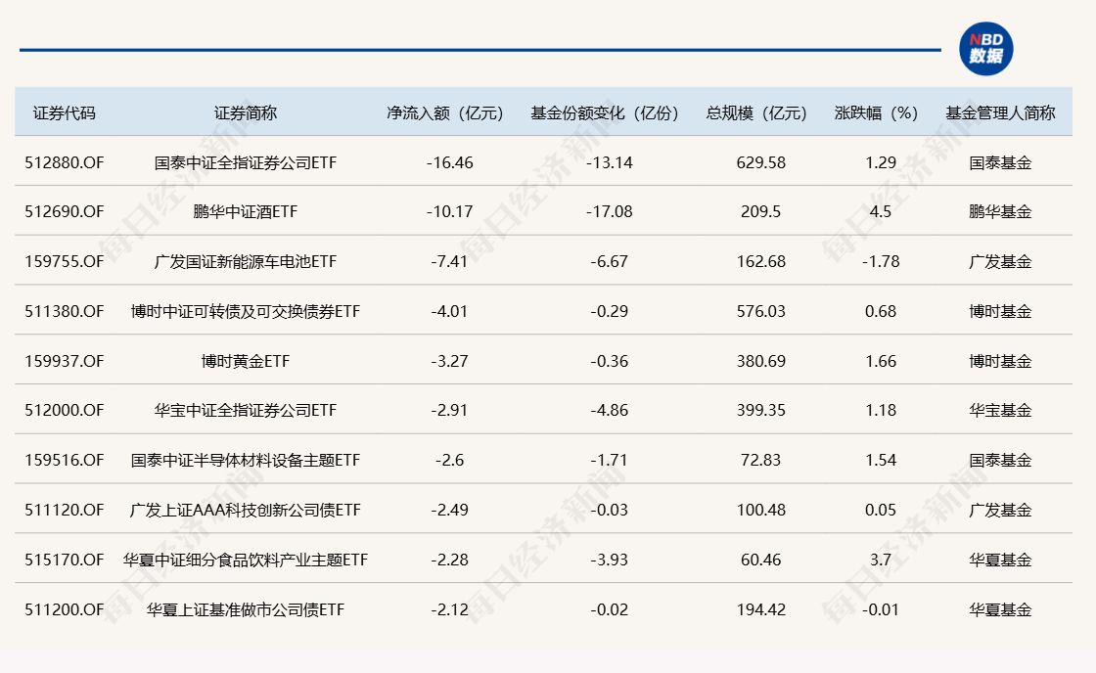The height and width of the screenshot is (673, 1096).
Task: Click the 净流入额（亿元） column header
Action: 445,113
